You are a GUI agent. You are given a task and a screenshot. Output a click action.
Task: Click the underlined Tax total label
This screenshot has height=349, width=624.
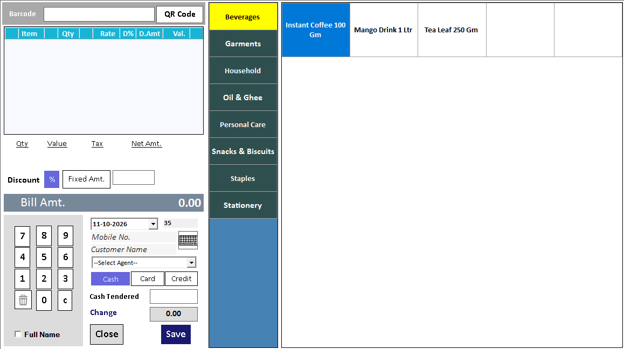[97, 144]
